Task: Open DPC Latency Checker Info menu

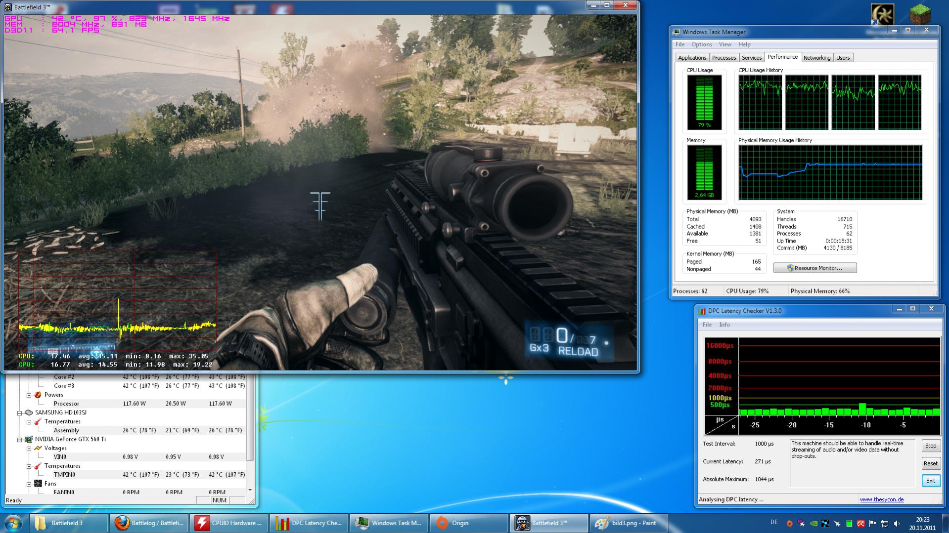Action: tap(724, 325)
